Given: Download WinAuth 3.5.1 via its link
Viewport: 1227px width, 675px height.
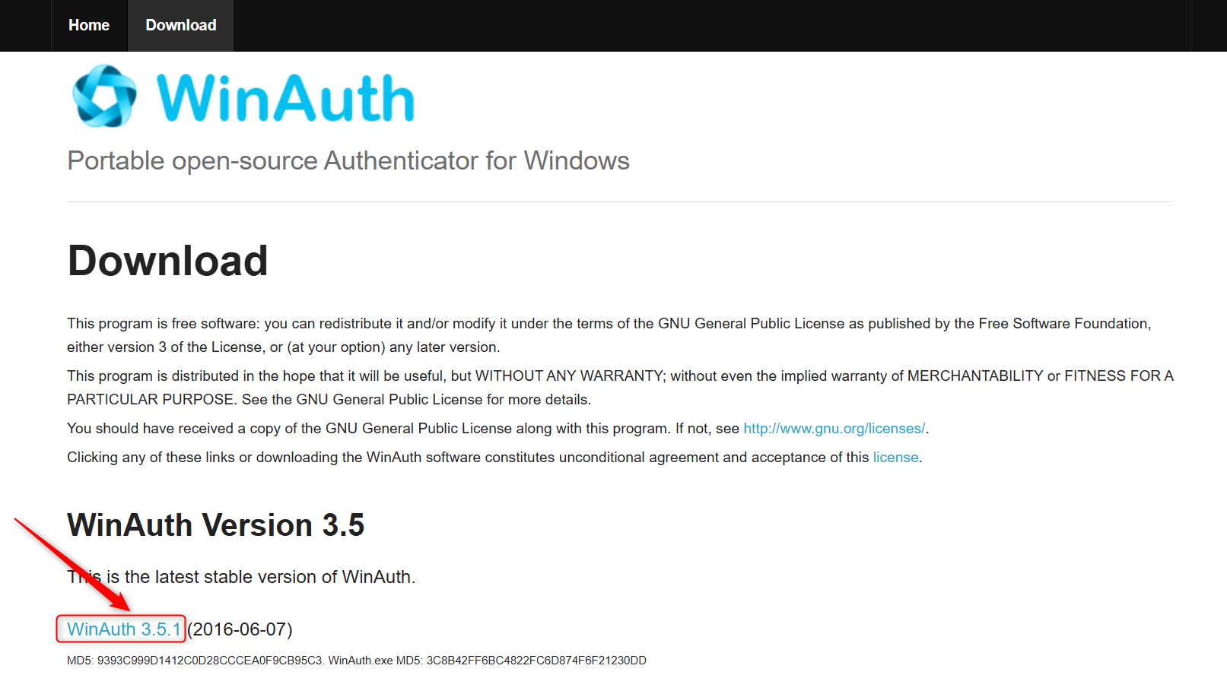Looking at the screenshot, I should pos(123,629).
